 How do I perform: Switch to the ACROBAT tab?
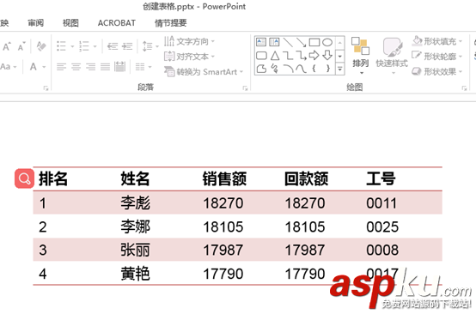point(117,23)
